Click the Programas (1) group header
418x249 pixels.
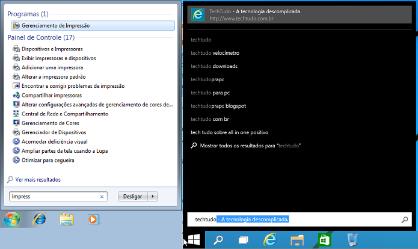(28, 14)
